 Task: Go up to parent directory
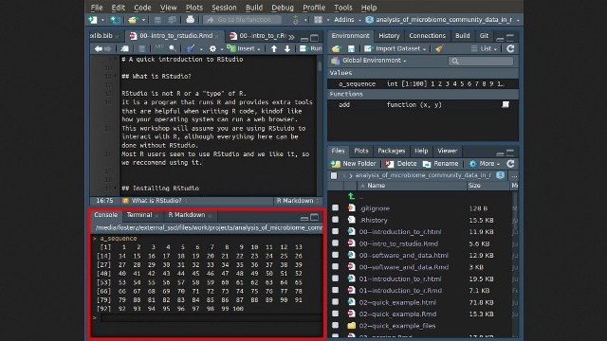coord(351,196)
